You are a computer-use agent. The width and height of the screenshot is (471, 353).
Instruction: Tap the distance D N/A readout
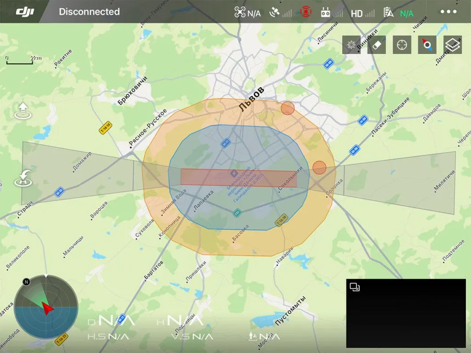[111, 320]
